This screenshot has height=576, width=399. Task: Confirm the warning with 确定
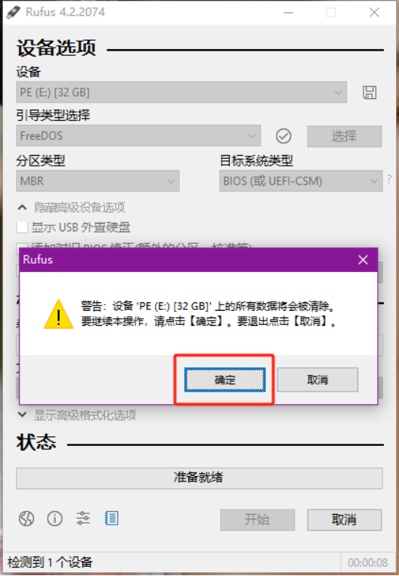[x=225, y=379]
